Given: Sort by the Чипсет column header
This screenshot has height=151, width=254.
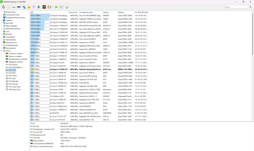Looking at the screenshot, I should (x=110, y=12).
